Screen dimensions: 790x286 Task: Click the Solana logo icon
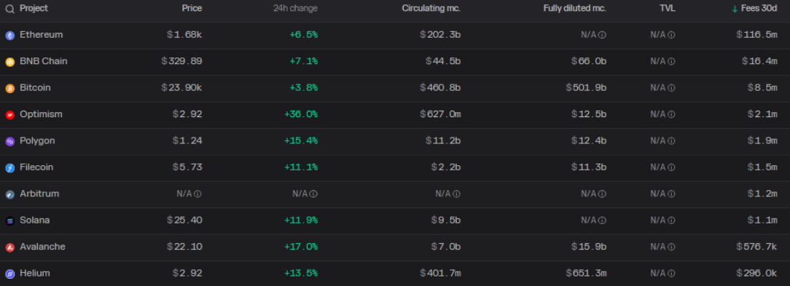[x=10, y=221]
